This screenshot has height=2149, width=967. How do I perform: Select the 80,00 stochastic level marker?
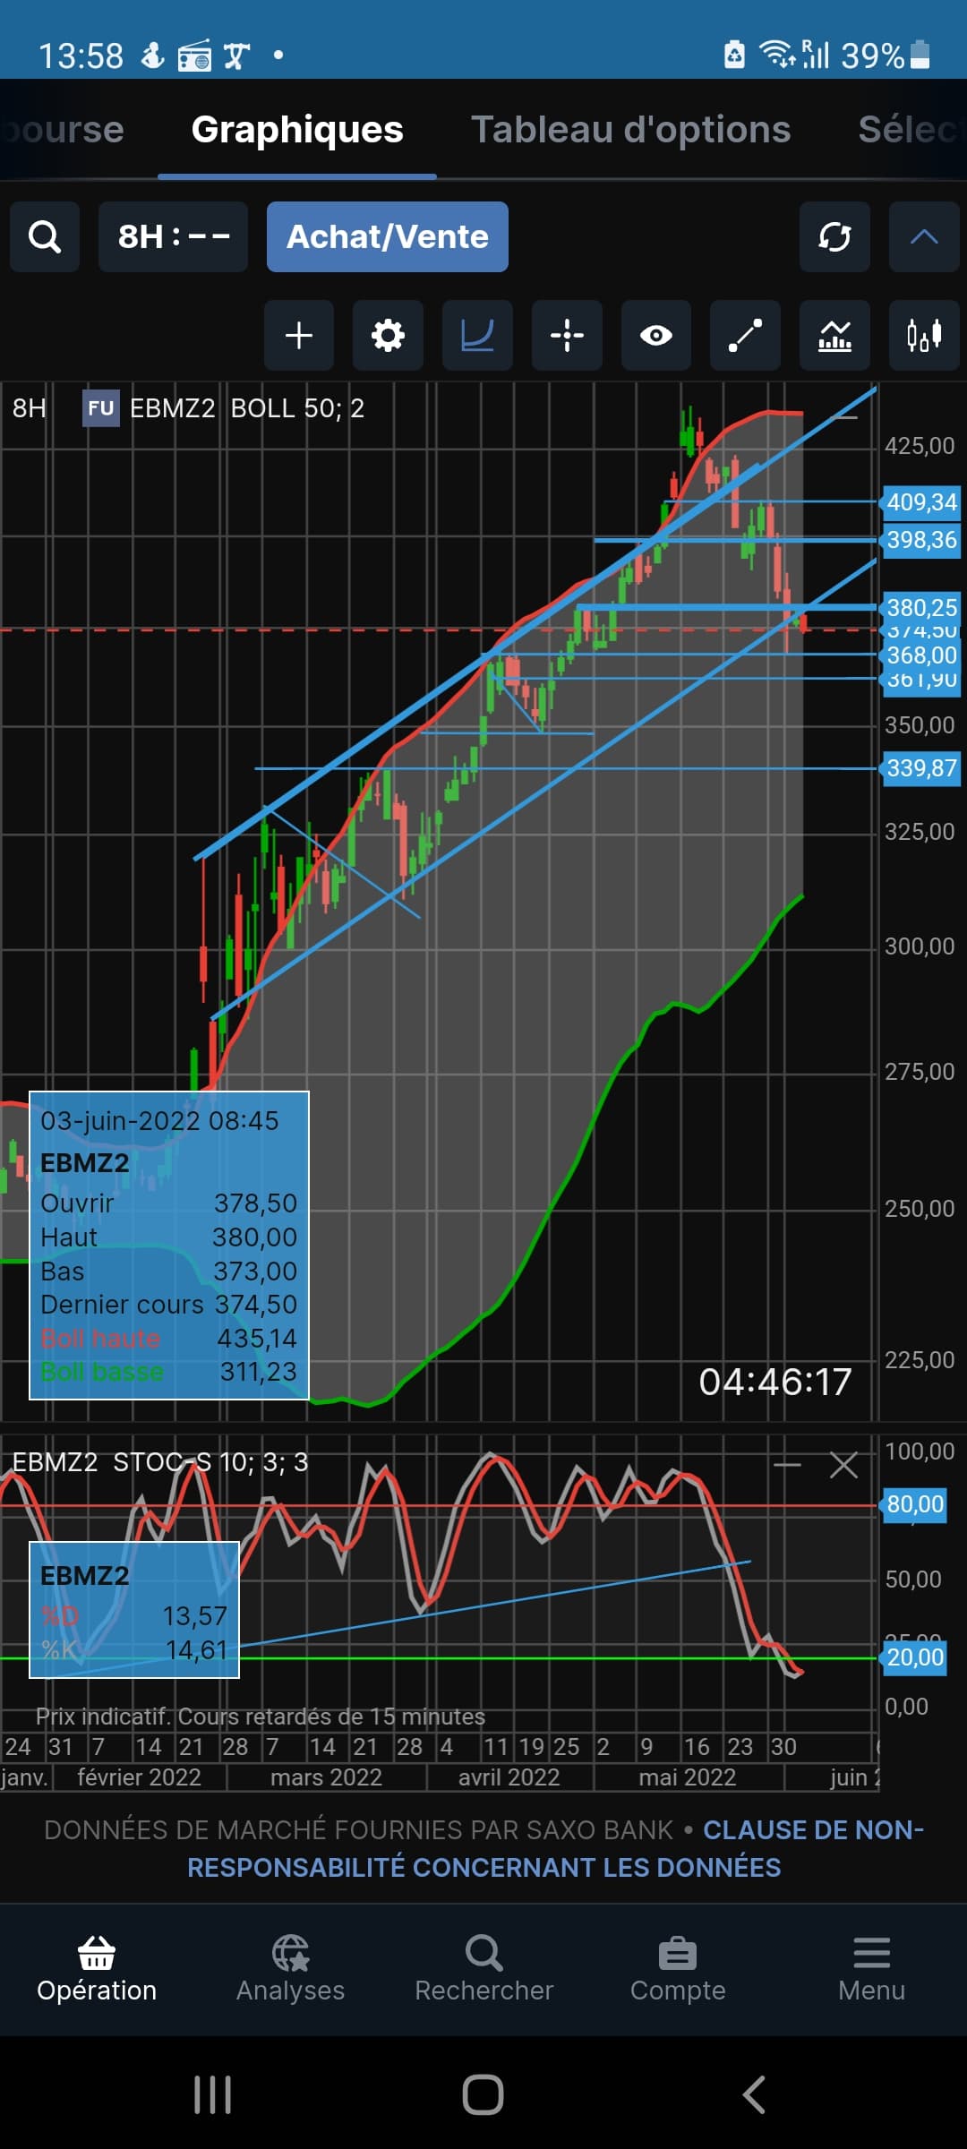pyautogui.click(x=915, y=1504)
